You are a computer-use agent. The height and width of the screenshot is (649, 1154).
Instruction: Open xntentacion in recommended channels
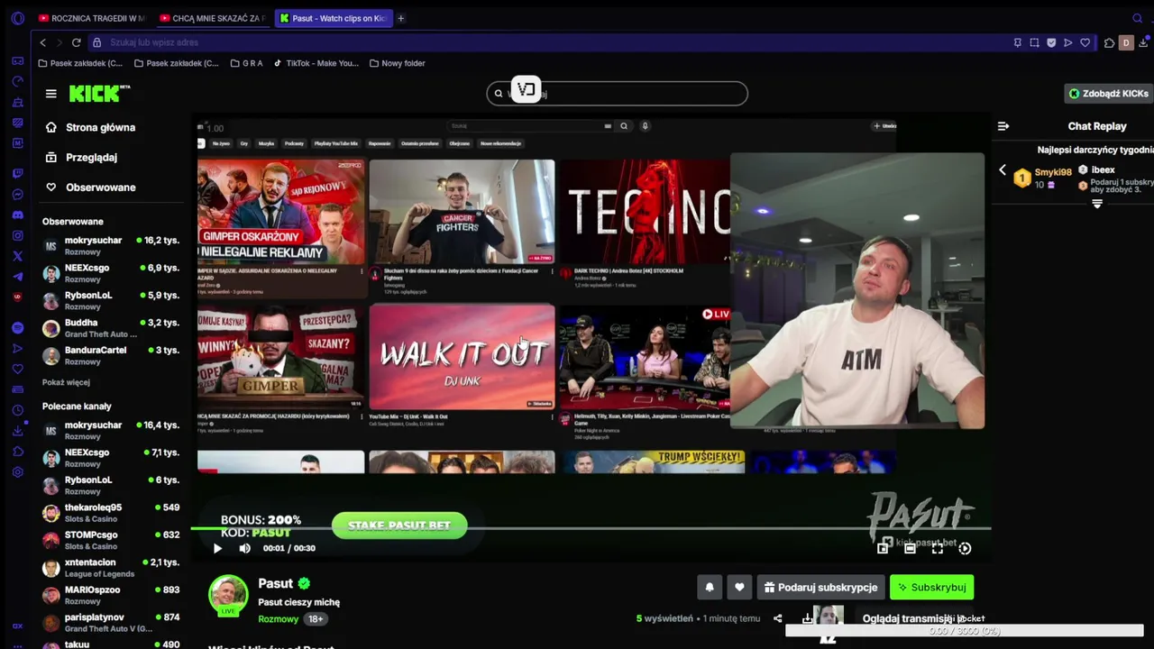tap(111, 568)
